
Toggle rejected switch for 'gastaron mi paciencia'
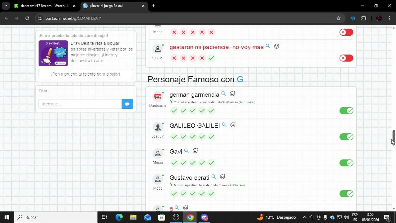point(346,58)
